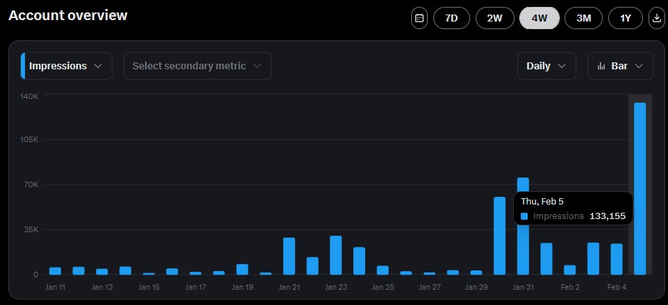Open the Select secondary metric dropdown

197,66
